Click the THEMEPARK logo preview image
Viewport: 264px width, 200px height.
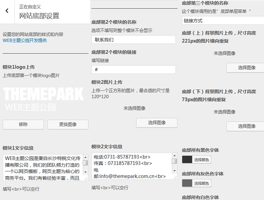(x=43, y=99)
